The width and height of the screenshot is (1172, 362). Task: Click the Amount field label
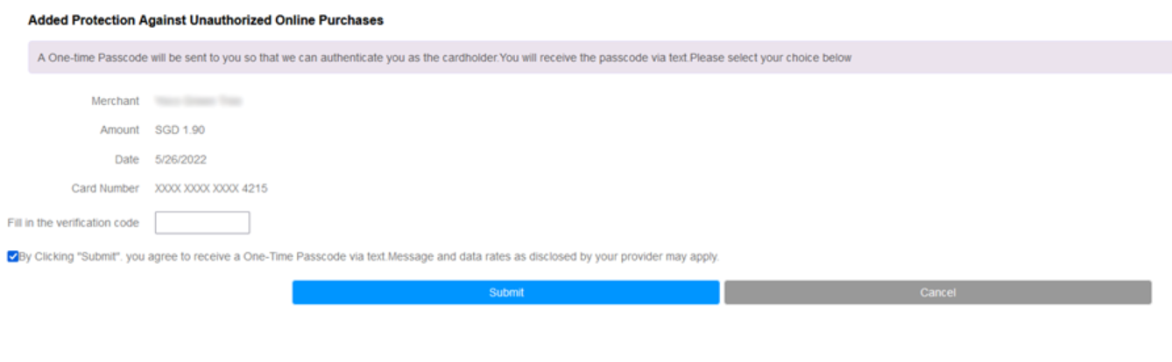click(x=119, y=130)
